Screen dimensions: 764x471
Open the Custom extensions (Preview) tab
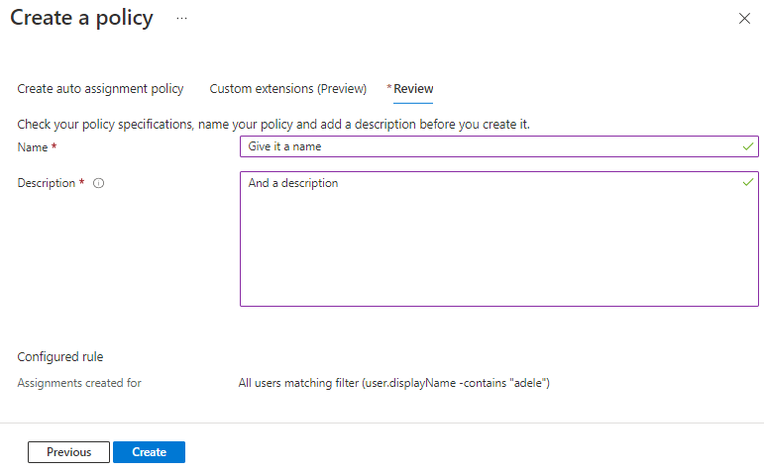(x=287, y=89)
